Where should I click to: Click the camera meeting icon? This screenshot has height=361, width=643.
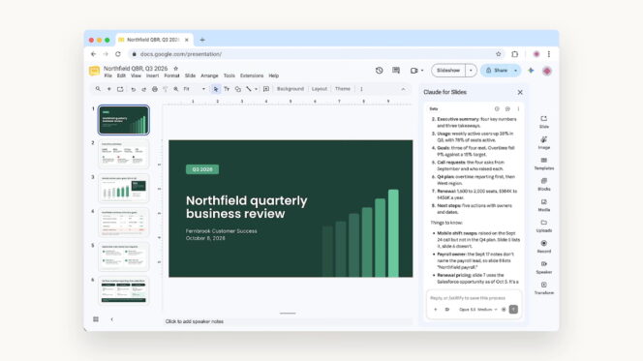tap(413, 71)
